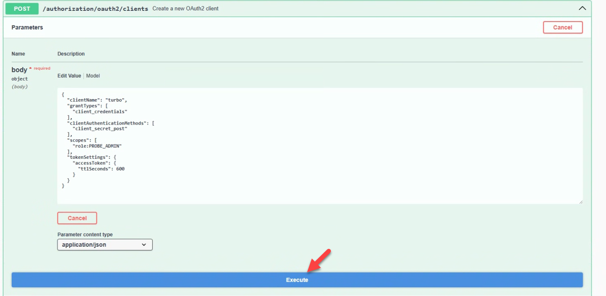Click the "client_credentials" value in the JSON
Viewport: 606px width, 296px height.
99,112
